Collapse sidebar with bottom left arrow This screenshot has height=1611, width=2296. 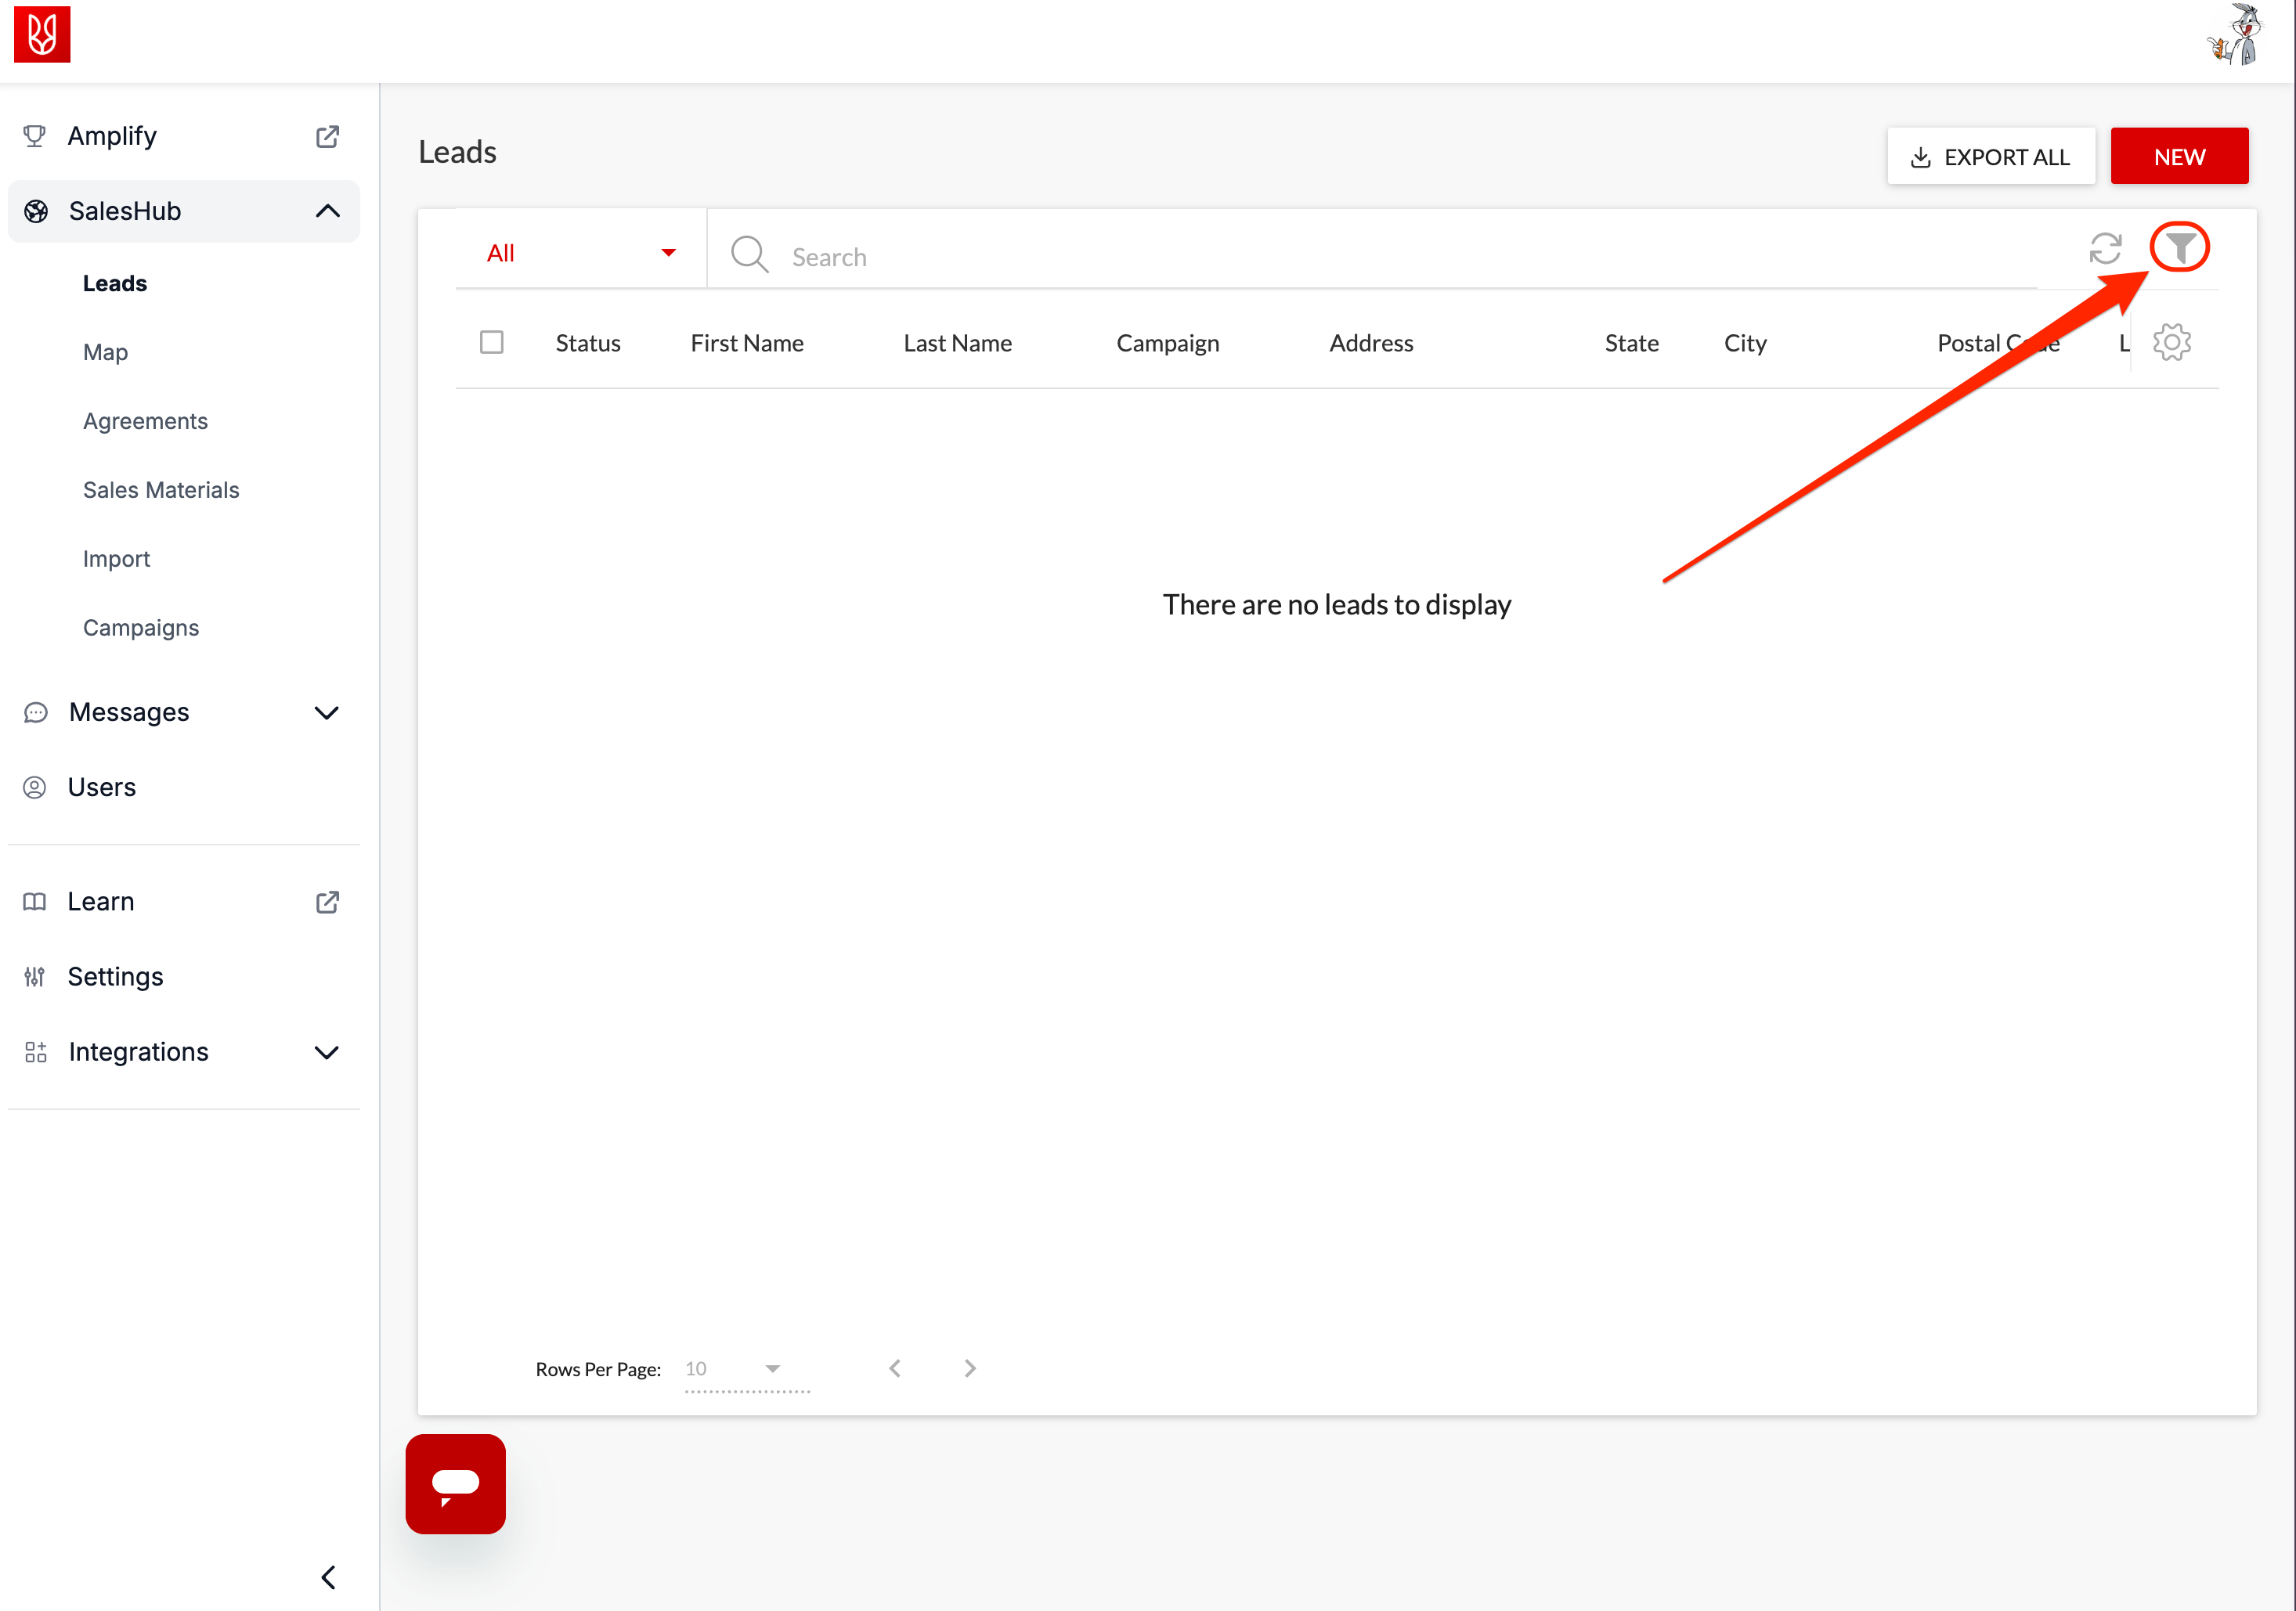pyautogui.click(x=328, y=1576)
